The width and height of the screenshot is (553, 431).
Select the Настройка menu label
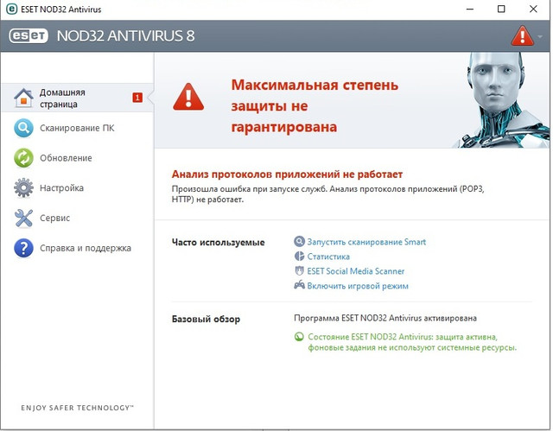coord(61,187)
